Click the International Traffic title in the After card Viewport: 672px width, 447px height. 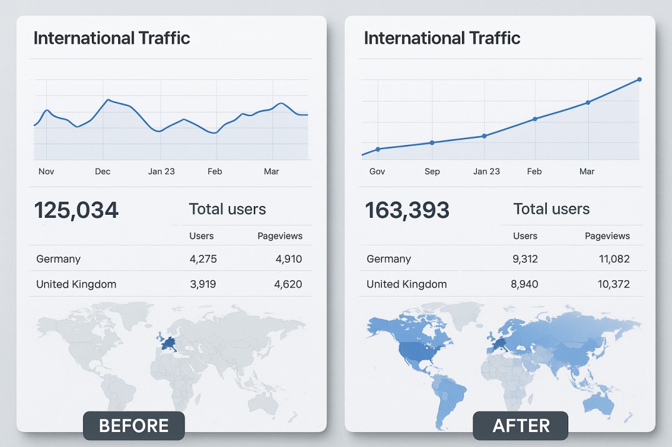(442, 38)
